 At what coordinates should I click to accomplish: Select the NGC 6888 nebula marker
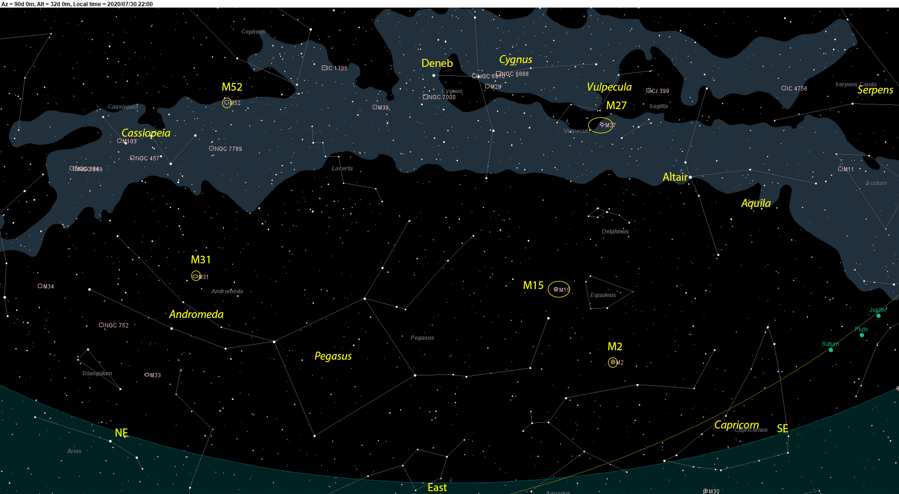[x=498, y=74]
